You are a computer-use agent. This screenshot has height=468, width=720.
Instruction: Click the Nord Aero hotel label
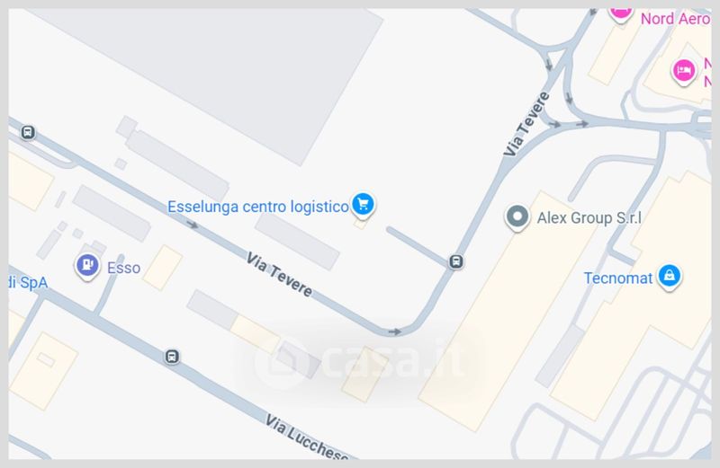676,19
